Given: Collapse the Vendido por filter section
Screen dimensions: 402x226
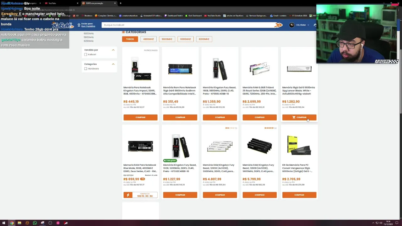Looking at the screenshot, I should 113,50.
